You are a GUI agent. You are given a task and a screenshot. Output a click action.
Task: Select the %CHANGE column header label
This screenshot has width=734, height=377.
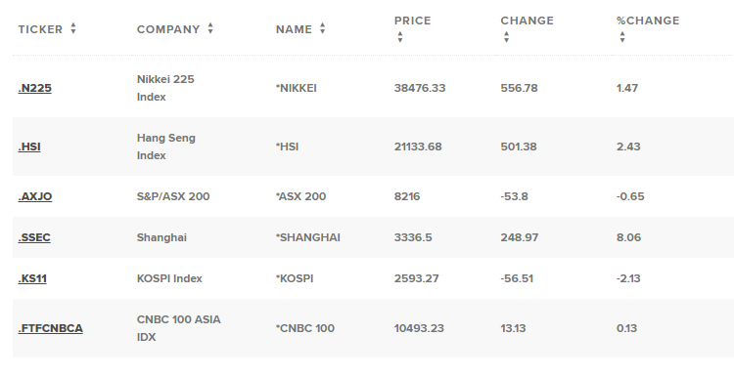pyautogui.click(x=648, y=21)
